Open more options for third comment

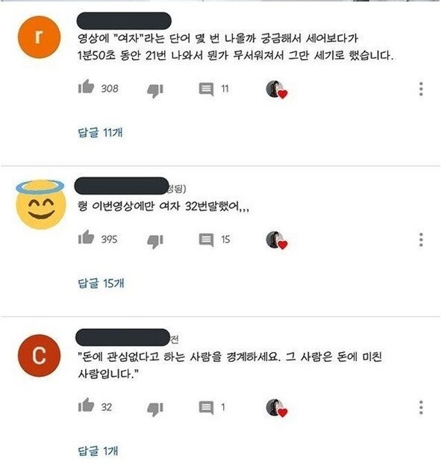coord(421,407)
